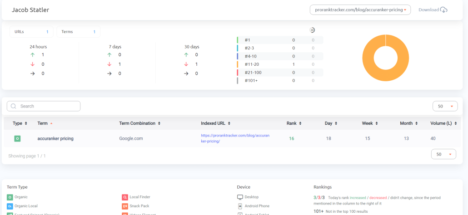Click the 24 hours green up arrow
Image resolution: width=468 pixels, height=215 pixels.
coord(33,55)
